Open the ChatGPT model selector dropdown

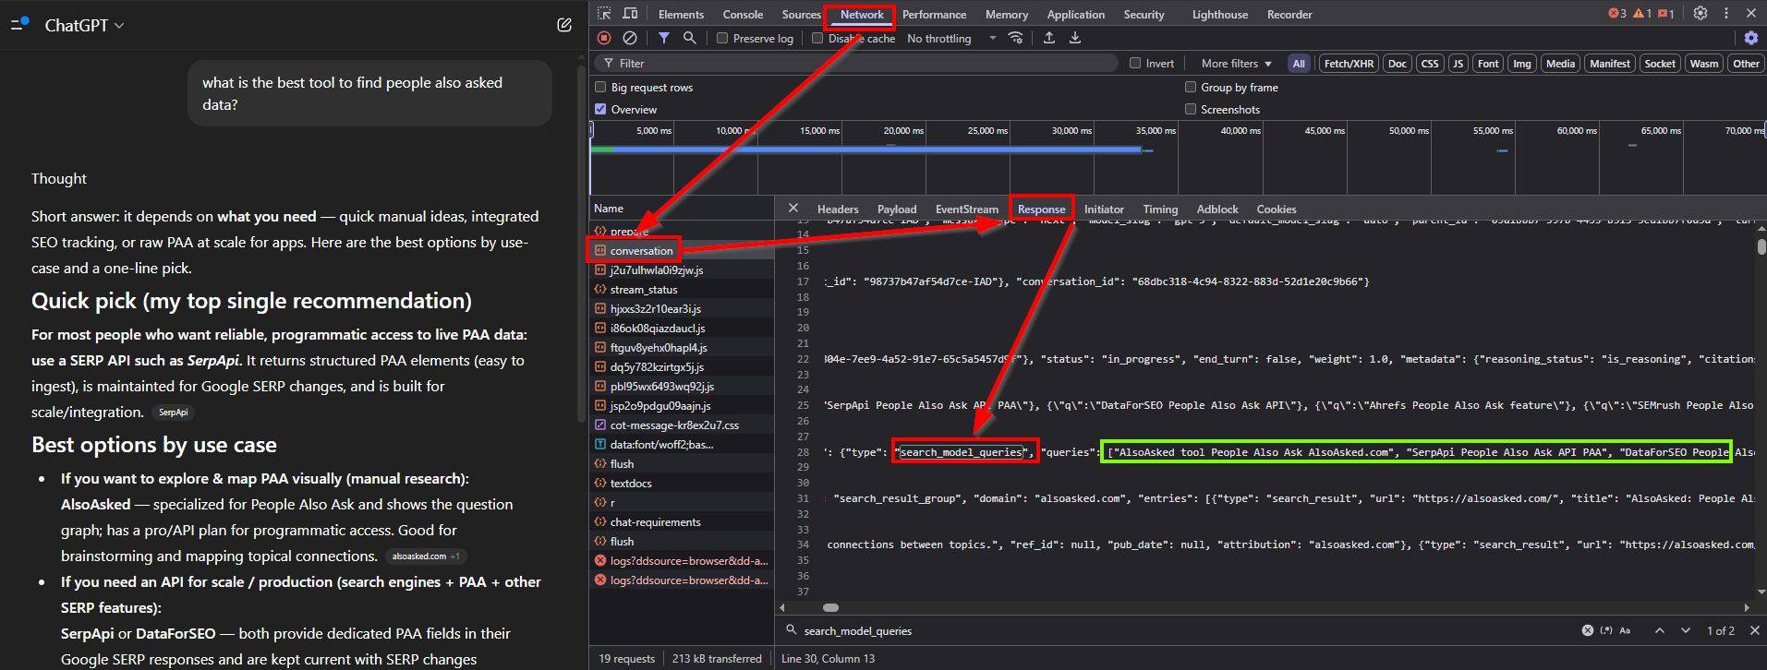(x=84, y=26)
